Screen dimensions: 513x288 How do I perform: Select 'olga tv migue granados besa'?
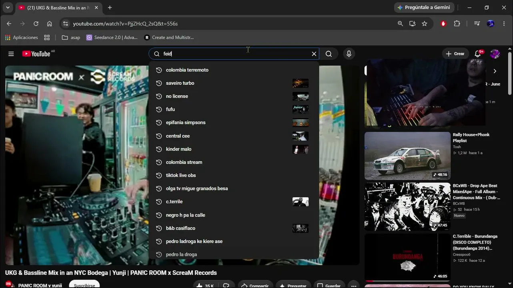click(x=234, y=188)
